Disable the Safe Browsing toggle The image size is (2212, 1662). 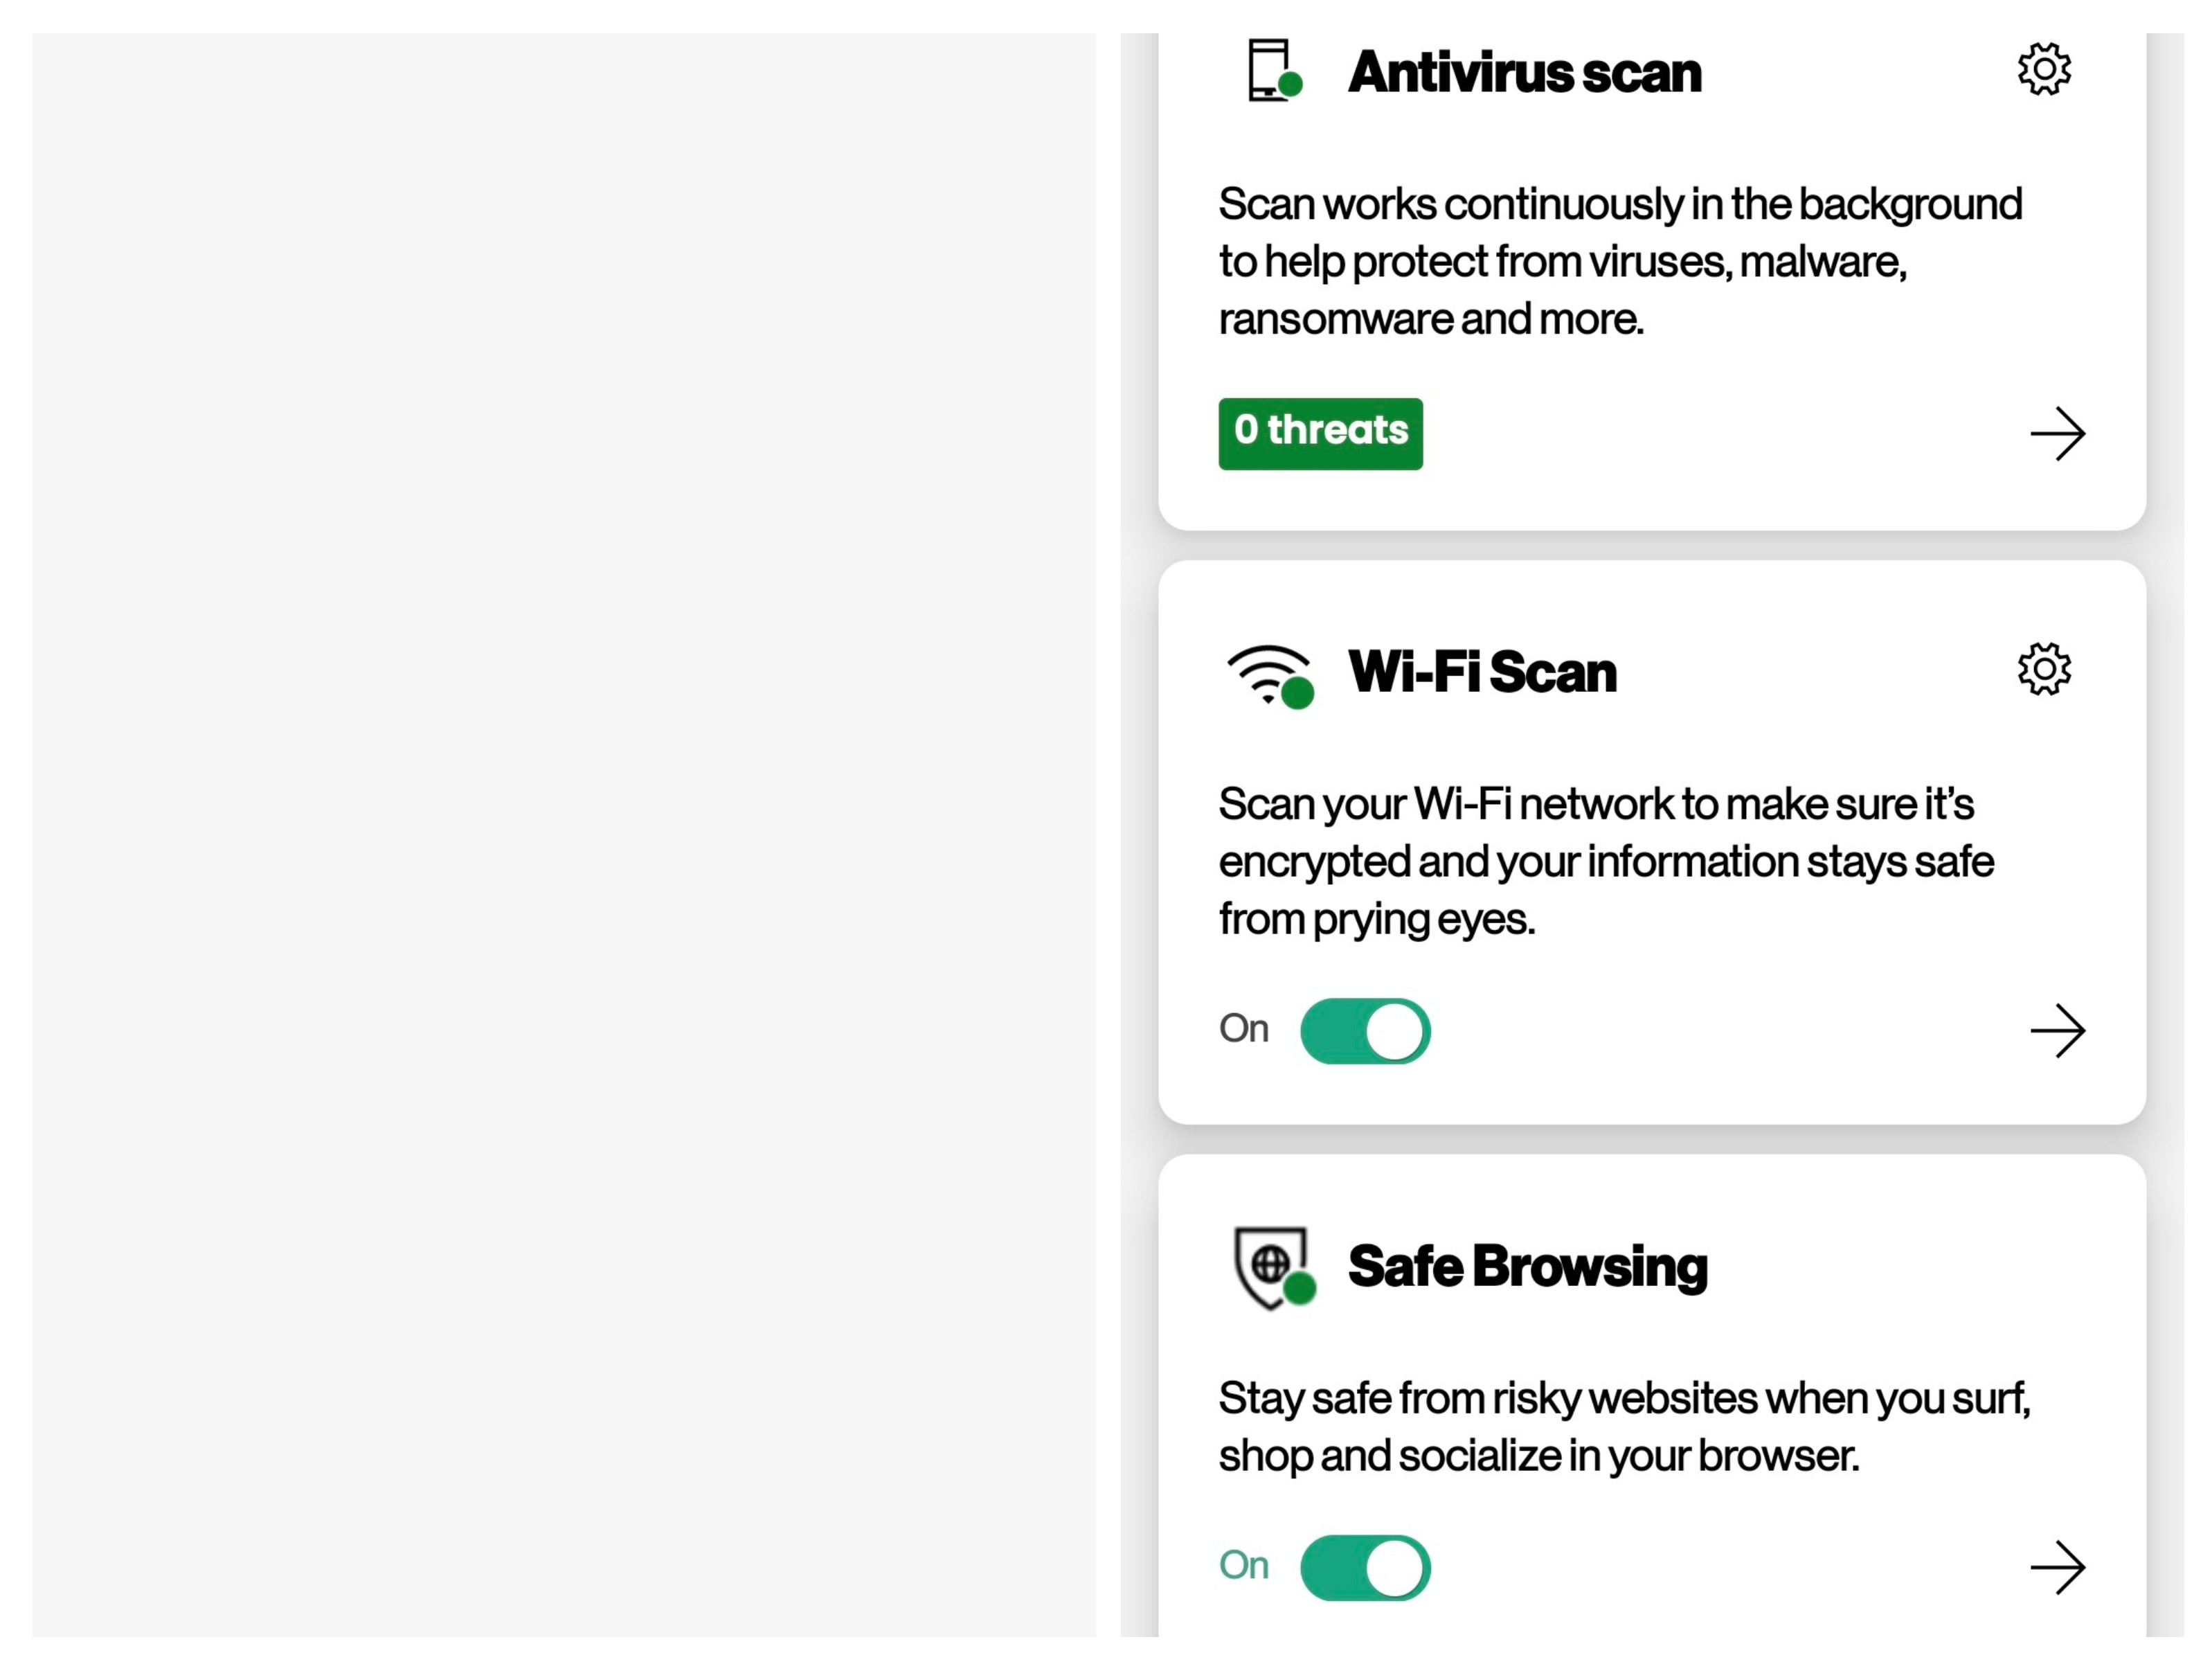[1365, 1567]
